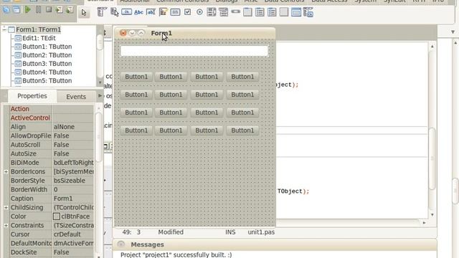Pick the TButton component icon
Screen dimensions: 459x258
coord(126,12)
